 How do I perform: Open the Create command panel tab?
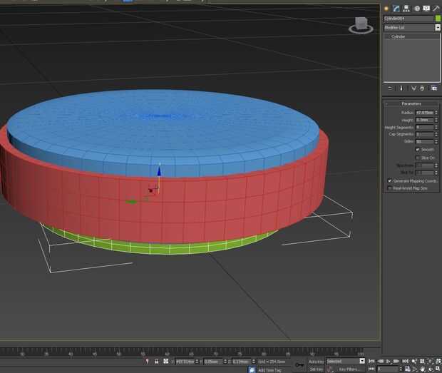(386, 7)
